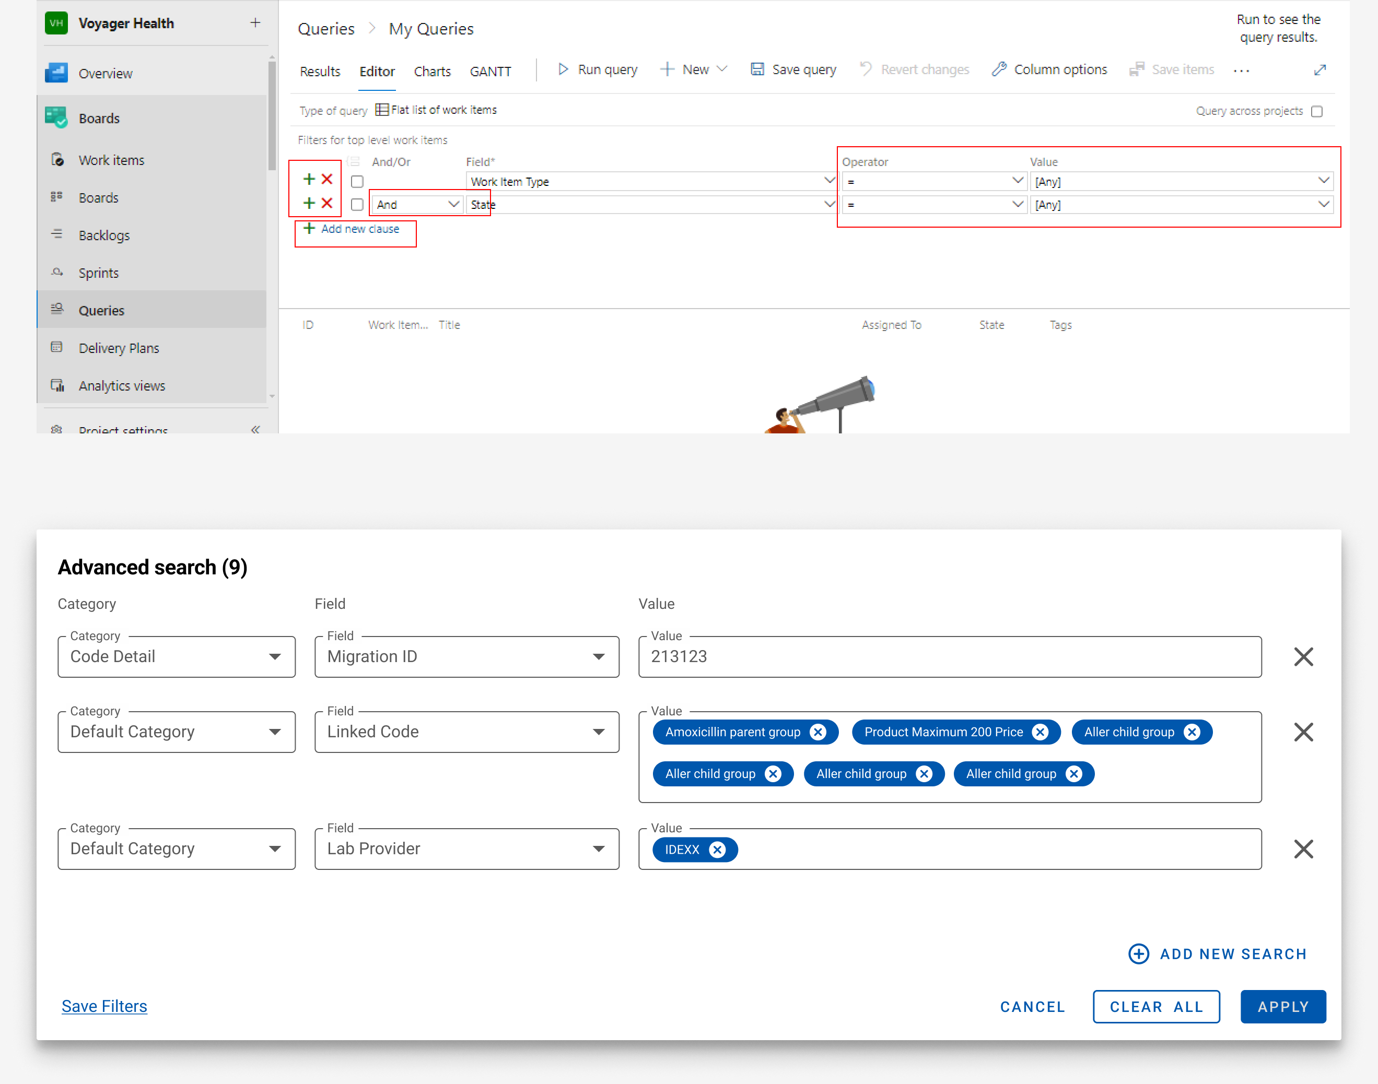Open the Boards sub-item under Boards

tap(153, 197)
